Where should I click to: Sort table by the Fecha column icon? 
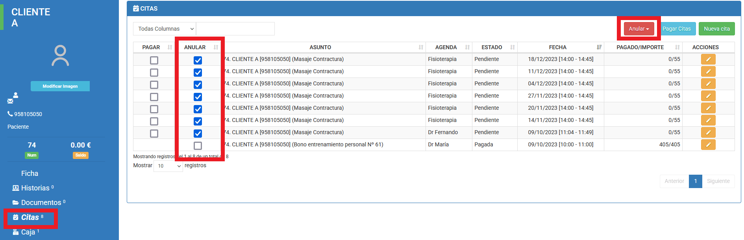(x=599, y=47)
